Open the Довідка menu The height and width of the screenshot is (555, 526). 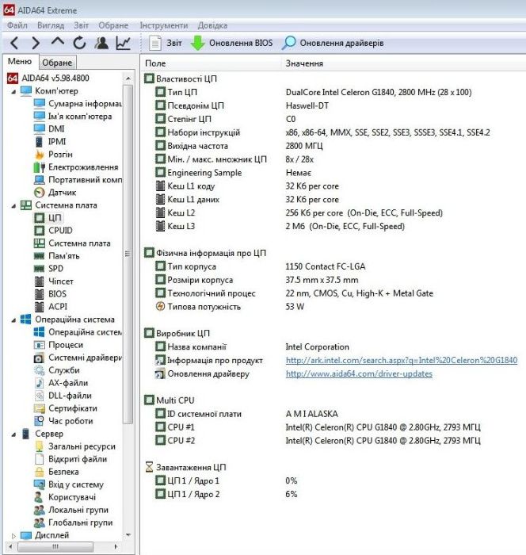[x=212, y=25]
